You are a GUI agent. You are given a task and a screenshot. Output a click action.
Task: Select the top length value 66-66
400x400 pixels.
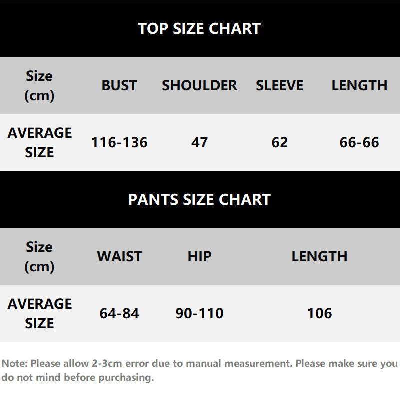tap(359, 142)
